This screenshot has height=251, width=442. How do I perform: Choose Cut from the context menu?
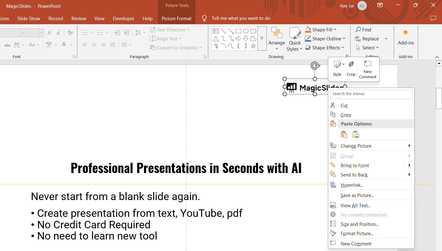coord(344,106)
